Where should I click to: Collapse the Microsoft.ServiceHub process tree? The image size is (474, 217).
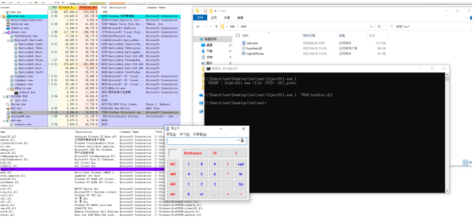click(x=8, y=40)
